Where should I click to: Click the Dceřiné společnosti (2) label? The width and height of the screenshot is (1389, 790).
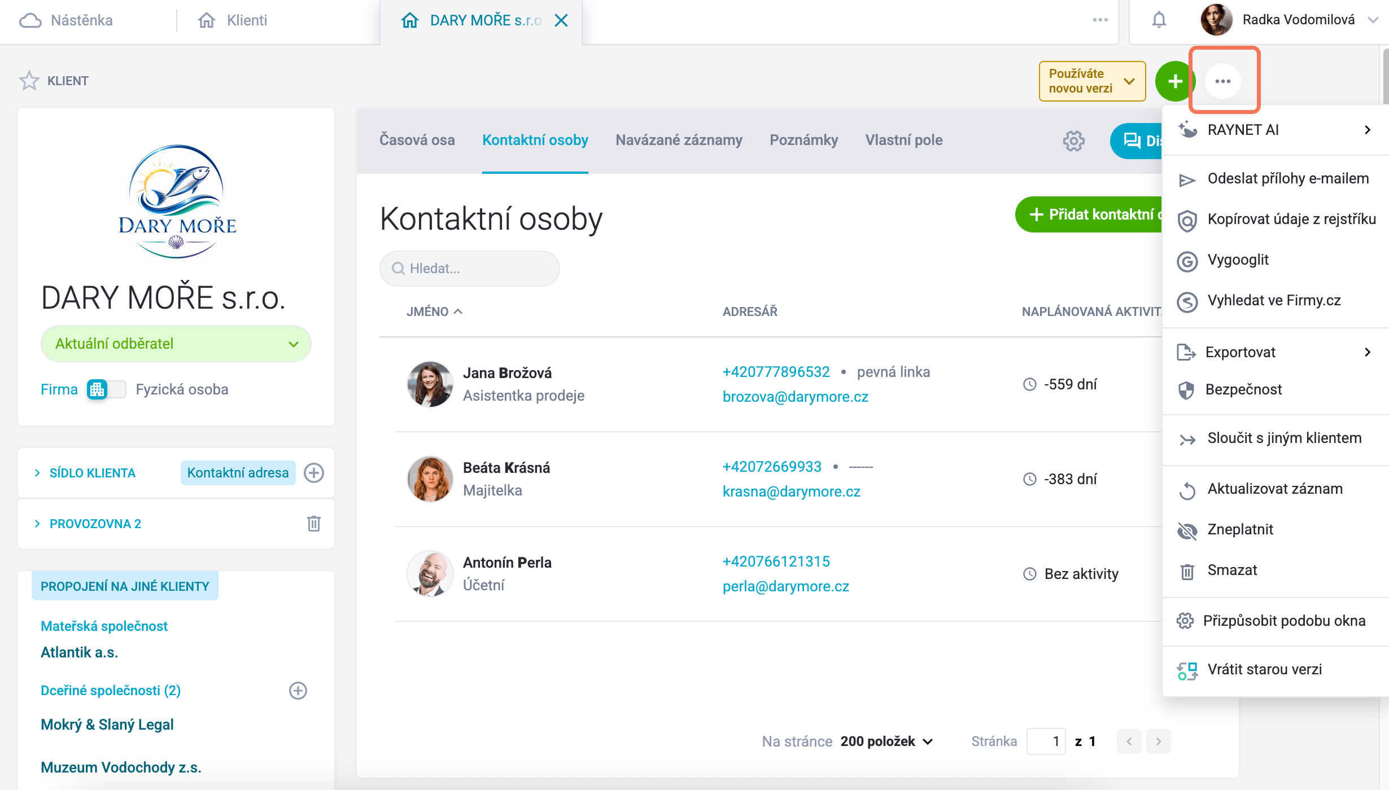(x=111, y=691)
